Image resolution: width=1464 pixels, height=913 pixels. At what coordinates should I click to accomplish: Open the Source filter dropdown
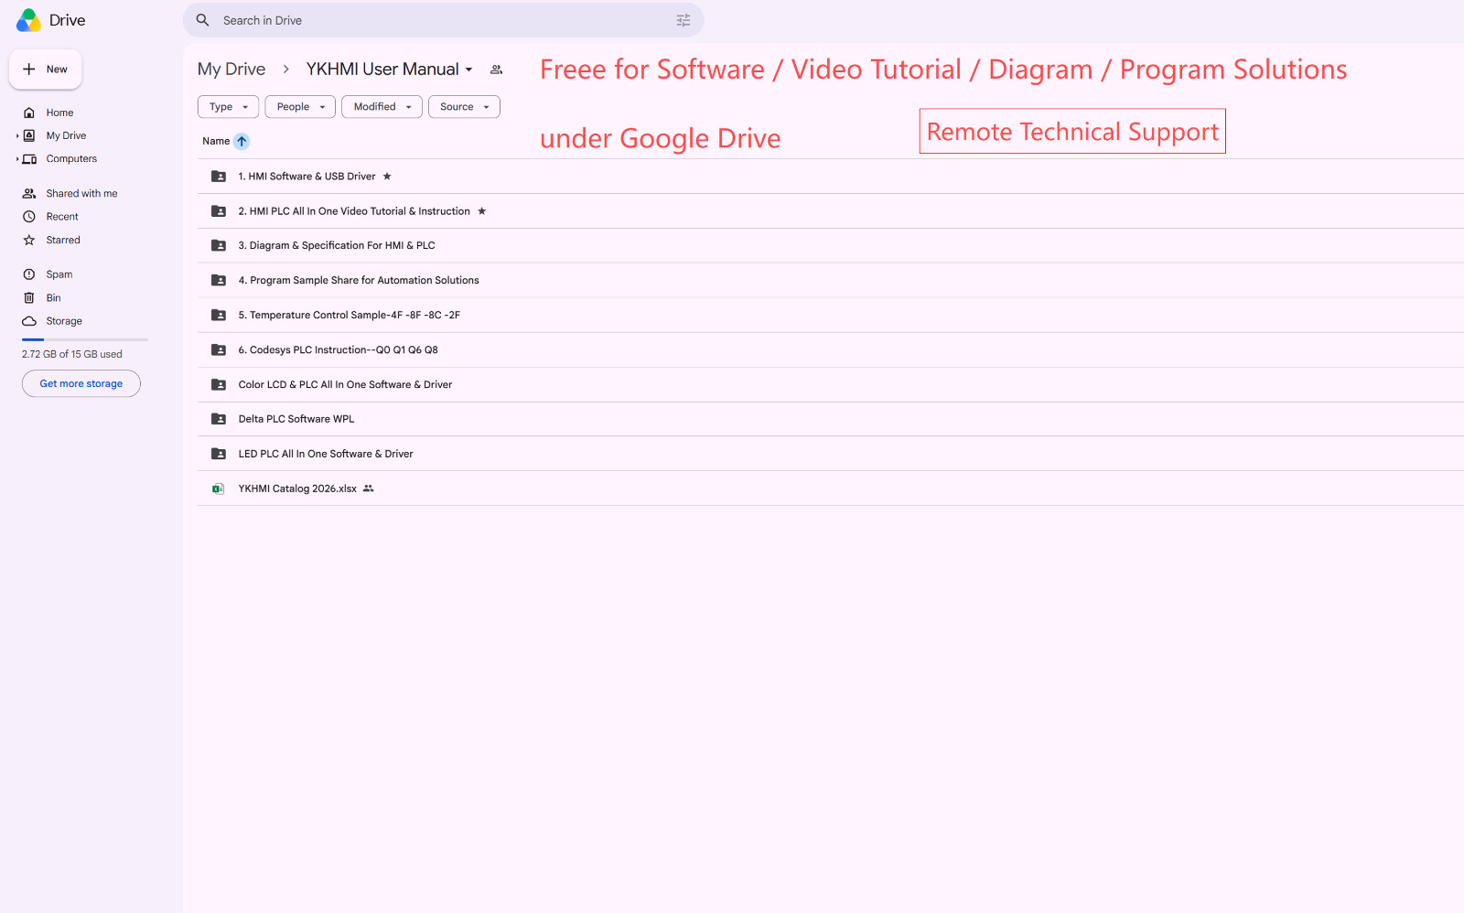click(465, 107)
